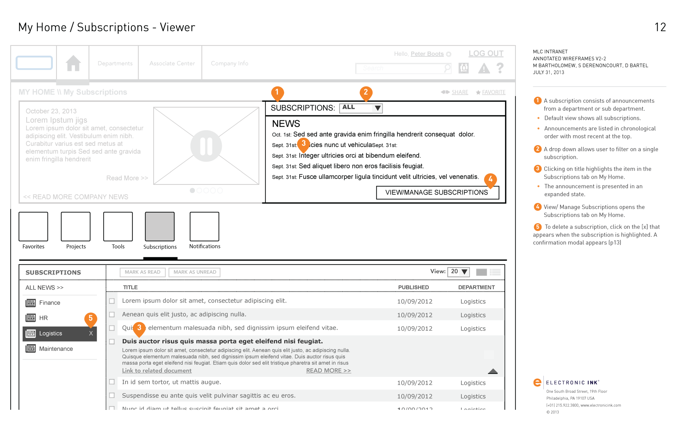
Task: Click the people directory icon
Action: pyautogui.click(x=463, y=68)
